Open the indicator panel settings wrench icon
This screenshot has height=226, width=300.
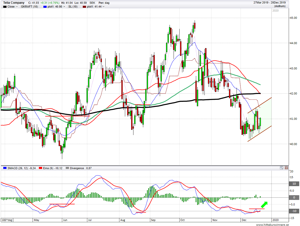(x=281, y=168)
